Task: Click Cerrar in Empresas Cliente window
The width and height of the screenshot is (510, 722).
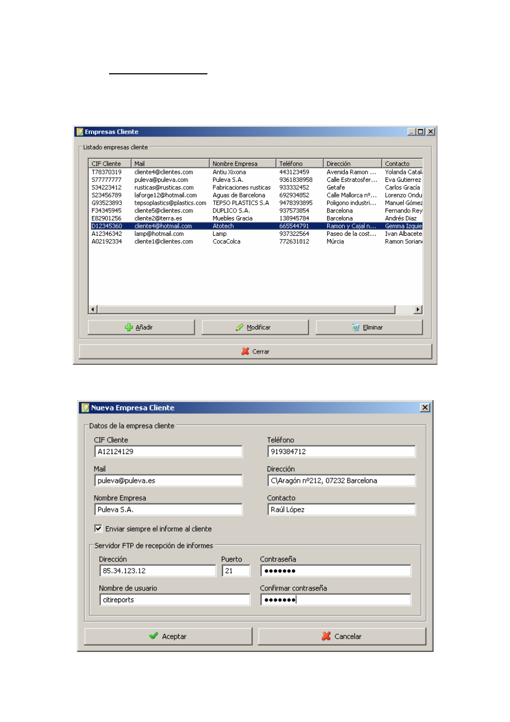Action: point(255,351)
